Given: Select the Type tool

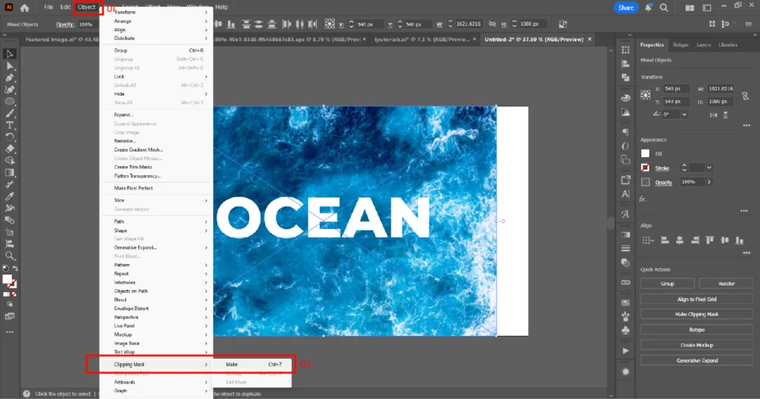Looking at the screenshot, I should pyautogui.click(x=10, y=125).
